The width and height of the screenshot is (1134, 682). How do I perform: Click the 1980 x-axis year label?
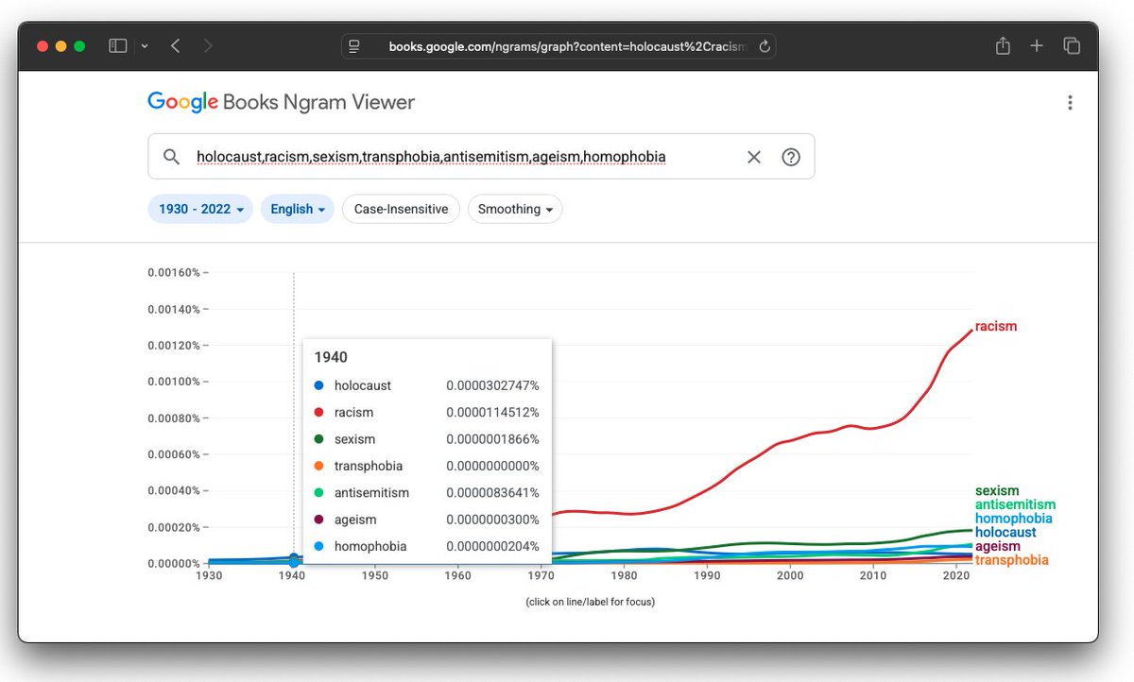624,575
